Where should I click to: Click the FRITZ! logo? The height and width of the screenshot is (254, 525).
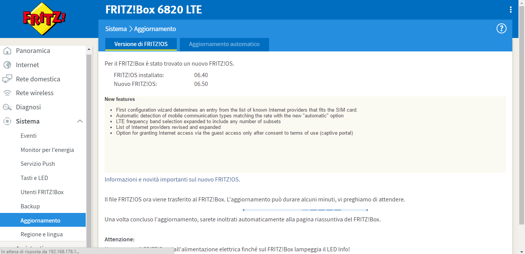coord(44,19)
